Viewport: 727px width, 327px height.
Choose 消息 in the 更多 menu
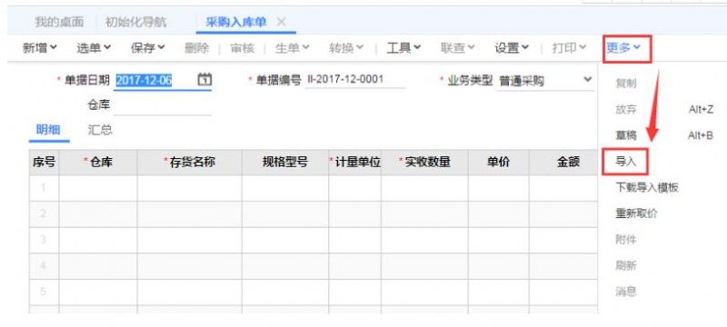click(x=625, y=292)
